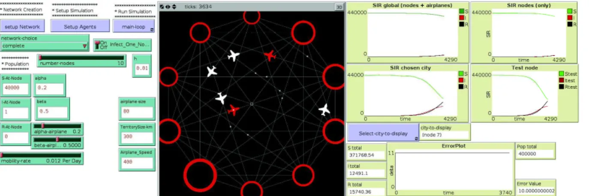Screen dimensions: 589x196
Task: Click the largest red city node circle
Action: click(x=200, y=175)
